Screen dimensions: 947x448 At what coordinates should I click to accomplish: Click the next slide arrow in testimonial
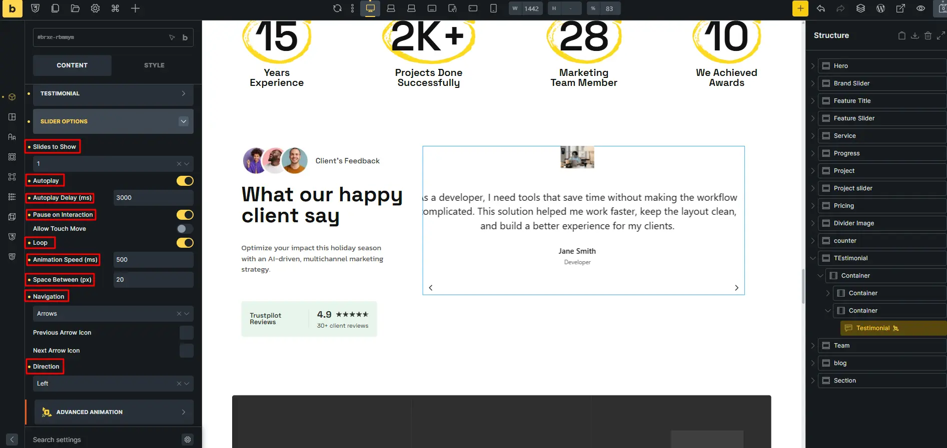coord(736,288)
